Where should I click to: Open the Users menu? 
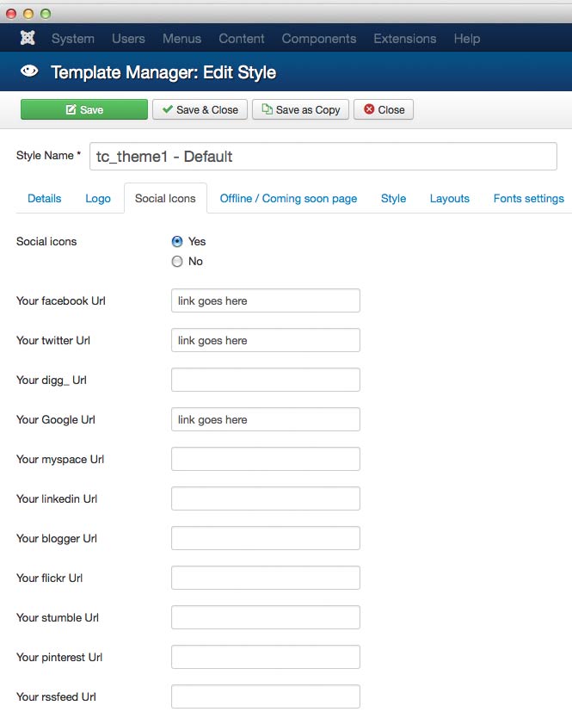(x=128, y=39)
